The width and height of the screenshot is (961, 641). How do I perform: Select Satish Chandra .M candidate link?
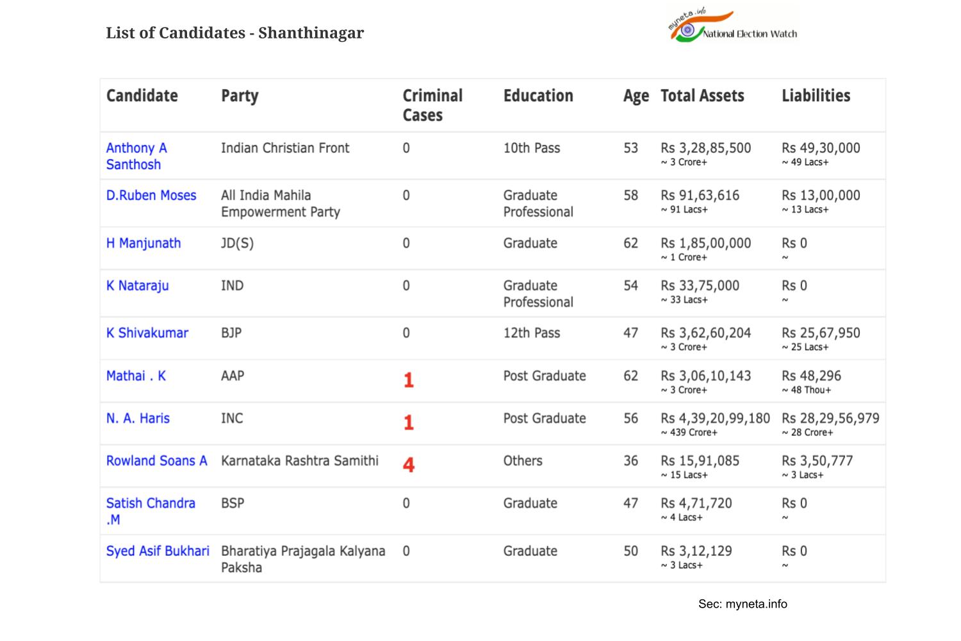tap(151, 512)
